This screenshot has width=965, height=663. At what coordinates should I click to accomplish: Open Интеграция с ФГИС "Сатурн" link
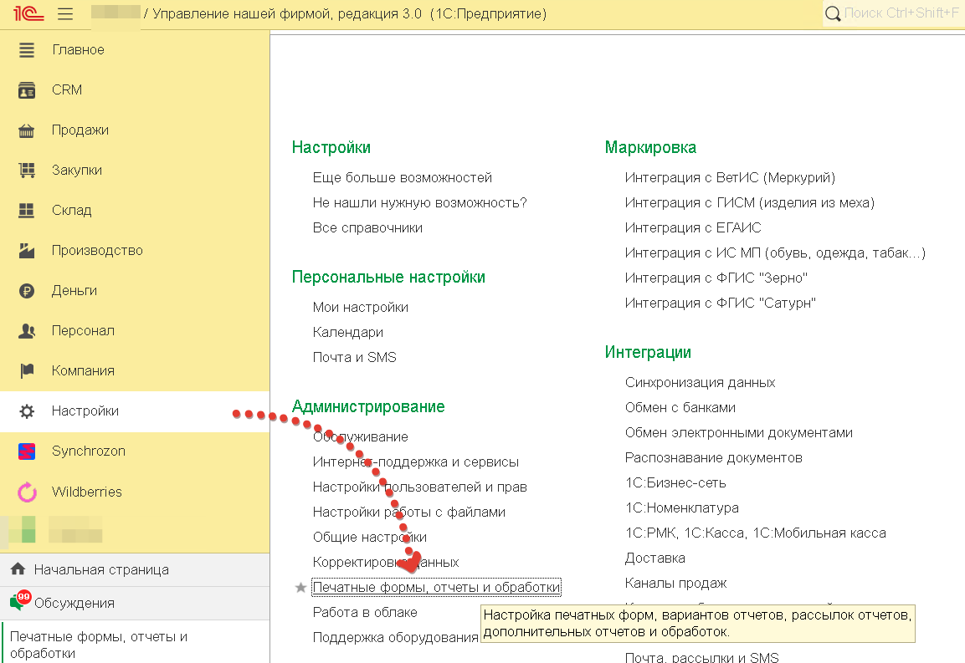[720, 303]
